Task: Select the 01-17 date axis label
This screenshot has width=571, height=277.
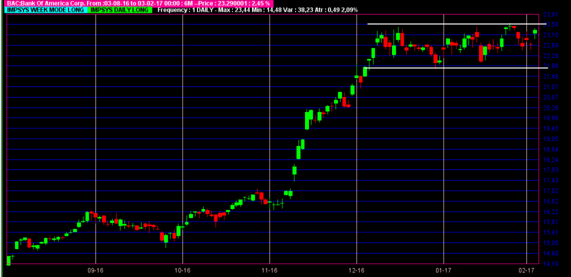Action: [x=443, y=270]
